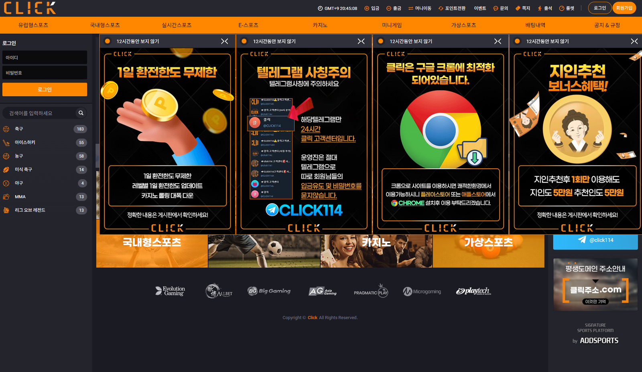Close the Telegram impersonation warning popup

tap(361, 41)
